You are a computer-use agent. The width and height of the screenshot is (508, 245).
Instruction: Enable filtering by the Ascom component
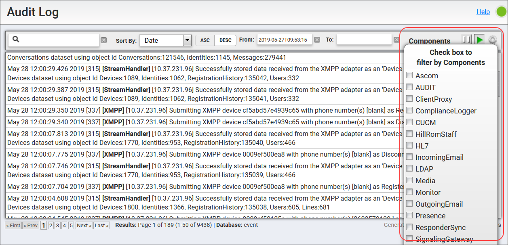coord(409,75)
